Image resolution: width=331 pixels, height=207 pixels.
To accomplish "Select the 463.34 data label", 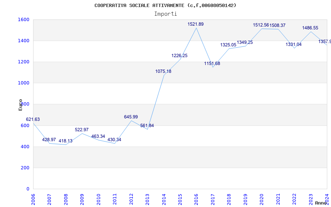I will 98,136.
